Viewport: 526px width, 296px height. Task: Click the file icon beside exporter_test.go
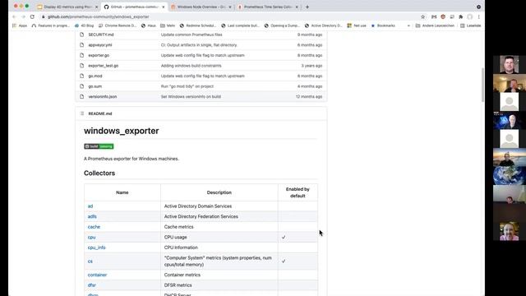point(82,66)
